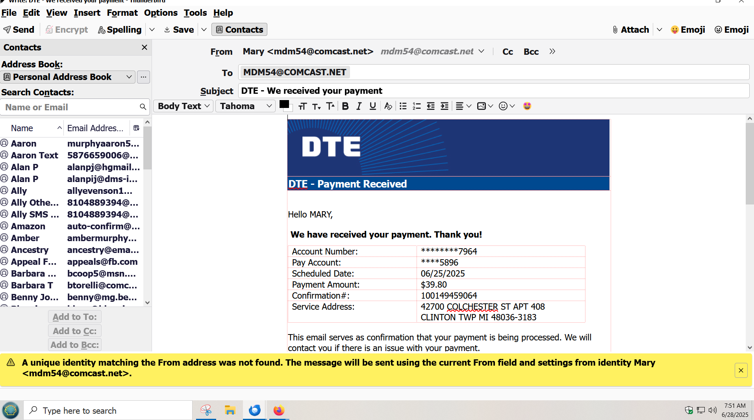Remove text styling with eraser icon

(388, 106)
